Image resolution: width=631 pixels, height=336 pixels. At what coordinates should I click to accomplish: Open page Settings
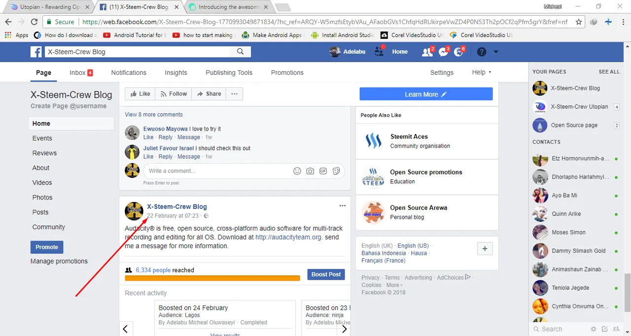[x=442, y=72]
